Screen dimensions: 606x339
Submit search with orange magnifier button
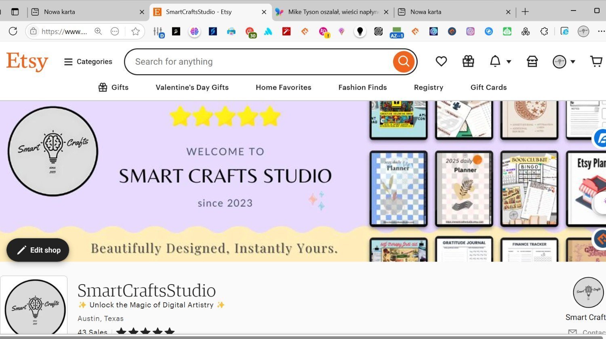[x=404, y=62]
